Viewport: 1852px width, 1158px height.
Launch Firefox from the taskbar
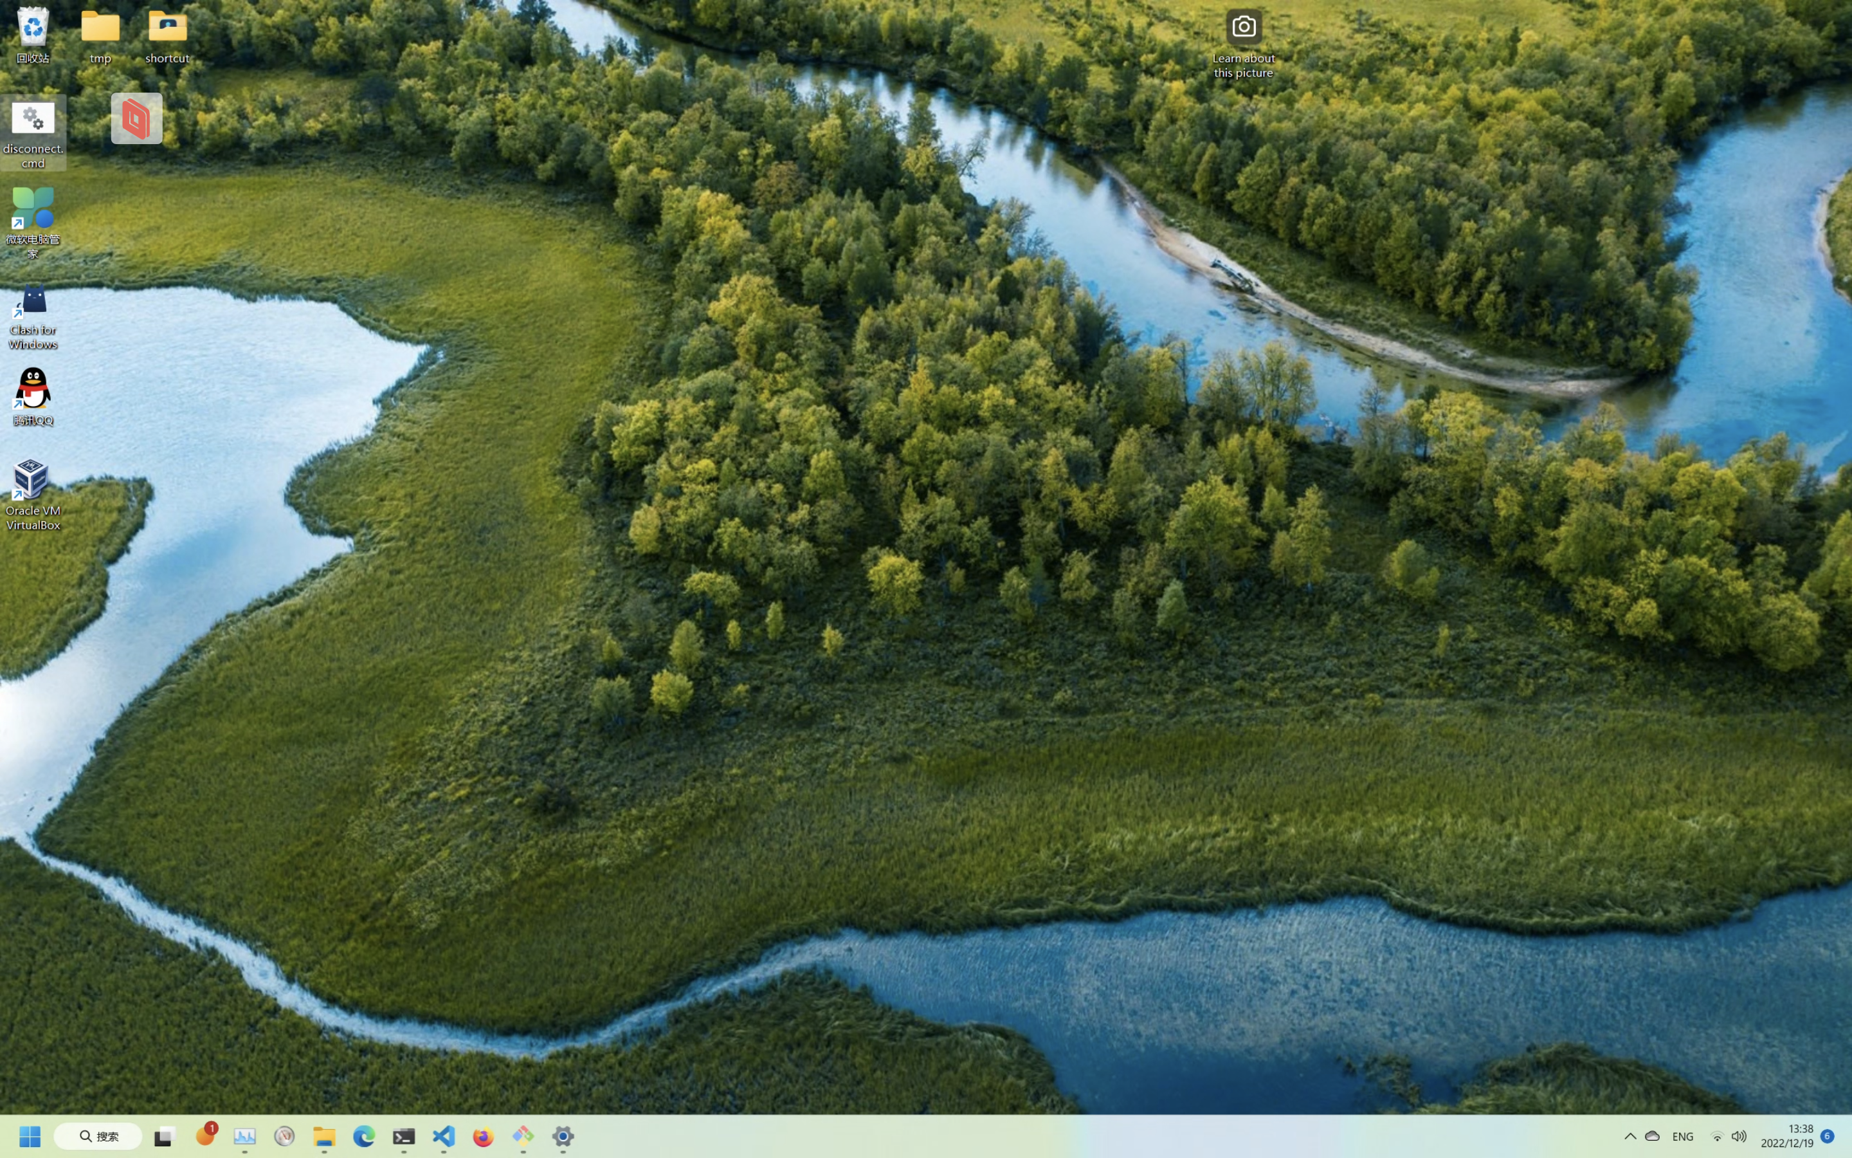(x=483, y=1135)
